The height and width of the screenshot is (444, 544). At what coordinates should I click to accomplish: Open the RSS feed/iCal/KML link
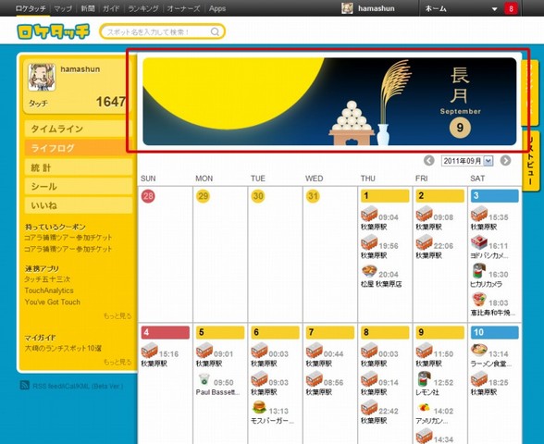78,386
